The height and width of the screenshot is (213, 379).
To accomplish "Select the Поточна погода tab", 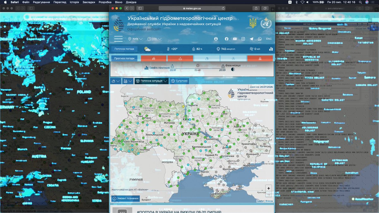I will (124, 49).
